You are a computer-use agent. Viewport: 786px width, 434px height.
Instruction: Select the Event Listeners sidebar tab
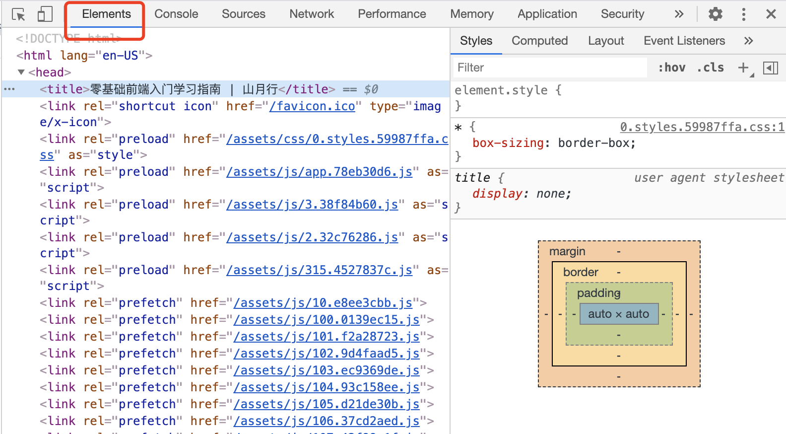pyautogui.click(x=684, y=41)
